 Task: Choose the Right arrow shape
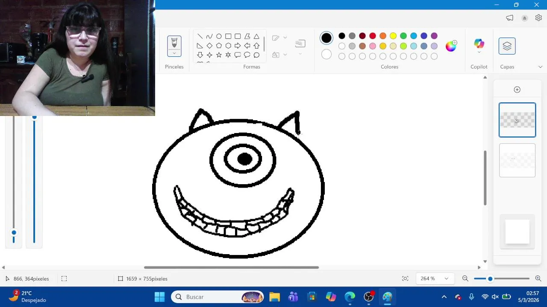click(x=238, y=46)
